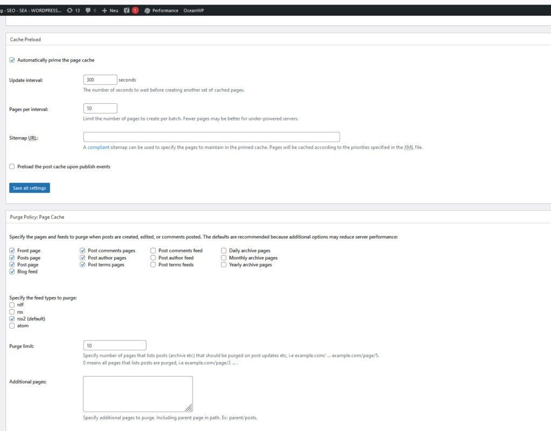Screen dimensions: 551x431
Task: Click the Cache Preload section heading
Action: pyautogui.click(x=25, y=39)
